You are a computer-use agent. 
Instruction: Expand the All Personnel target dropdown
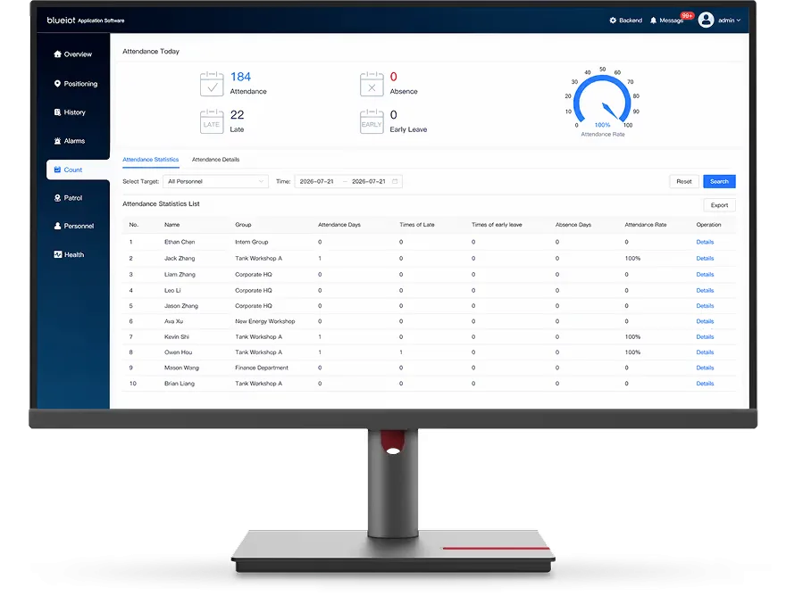[x=215, y=181]
